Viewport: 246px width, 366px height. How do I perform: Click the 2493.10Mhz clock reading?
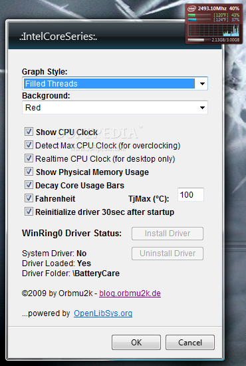pos(212,9)
